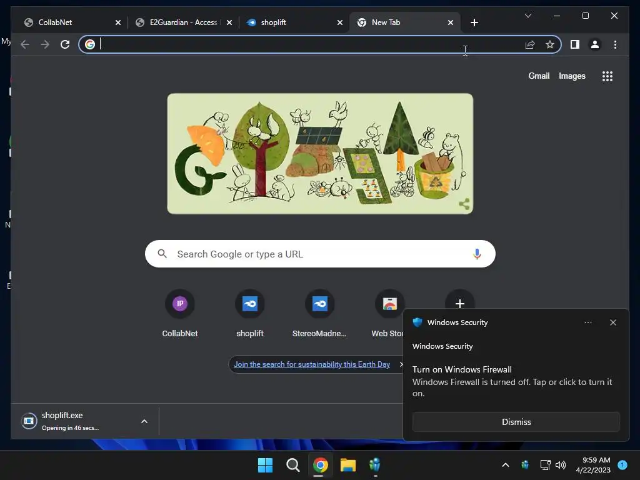Screen dimensions: 640x480
Task: Open a new browser tab with plus
Action: 474,22
